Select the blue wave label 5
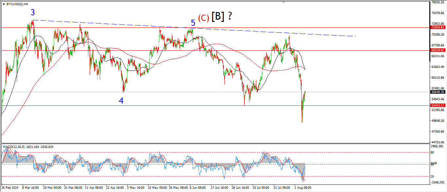This screenshot has width=447, height=192. coord(193,23)
